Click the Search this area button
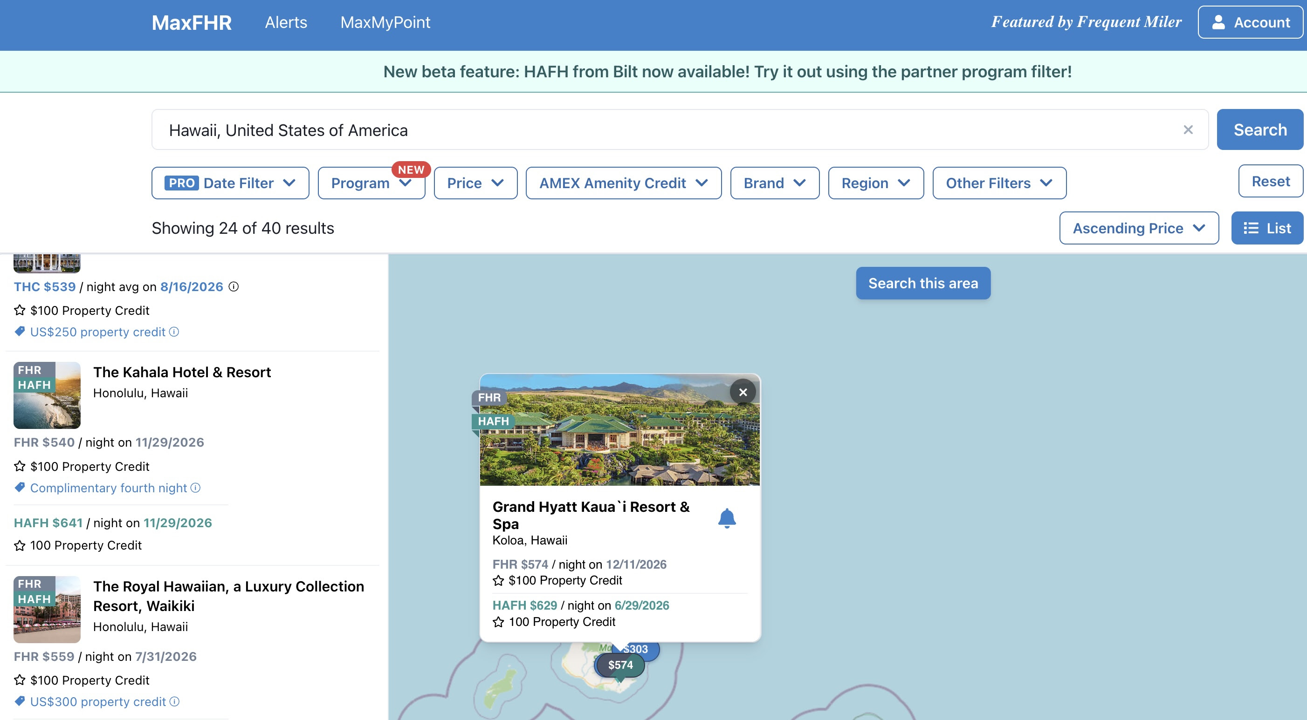This screenshot has width=1307, height=720. [923, 283]
